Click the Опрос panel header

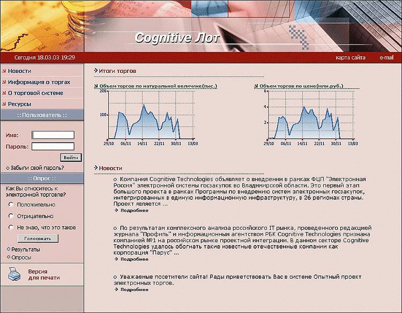[42, 178]
